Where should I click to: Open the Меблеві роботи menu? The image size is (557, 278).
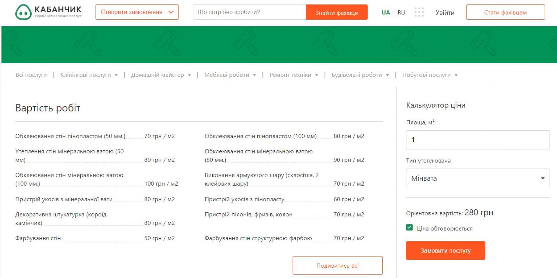(230, 75)
